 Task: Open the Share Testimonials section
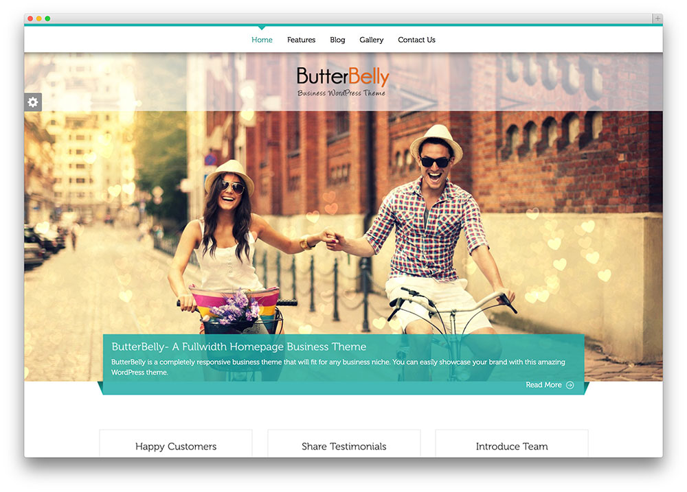343,446
